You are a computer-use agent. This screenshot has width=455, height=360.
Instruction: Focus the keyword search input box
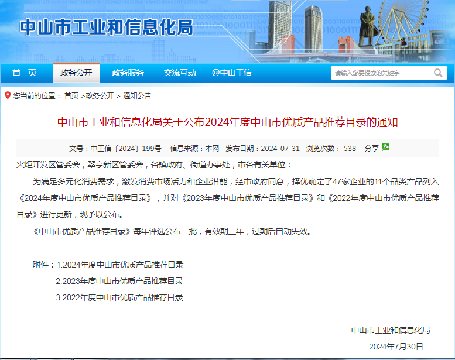(381, 73)
